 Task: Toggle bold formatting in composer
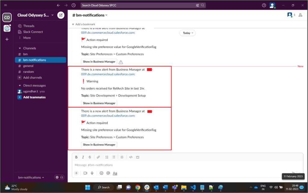(x=76, y=157)
